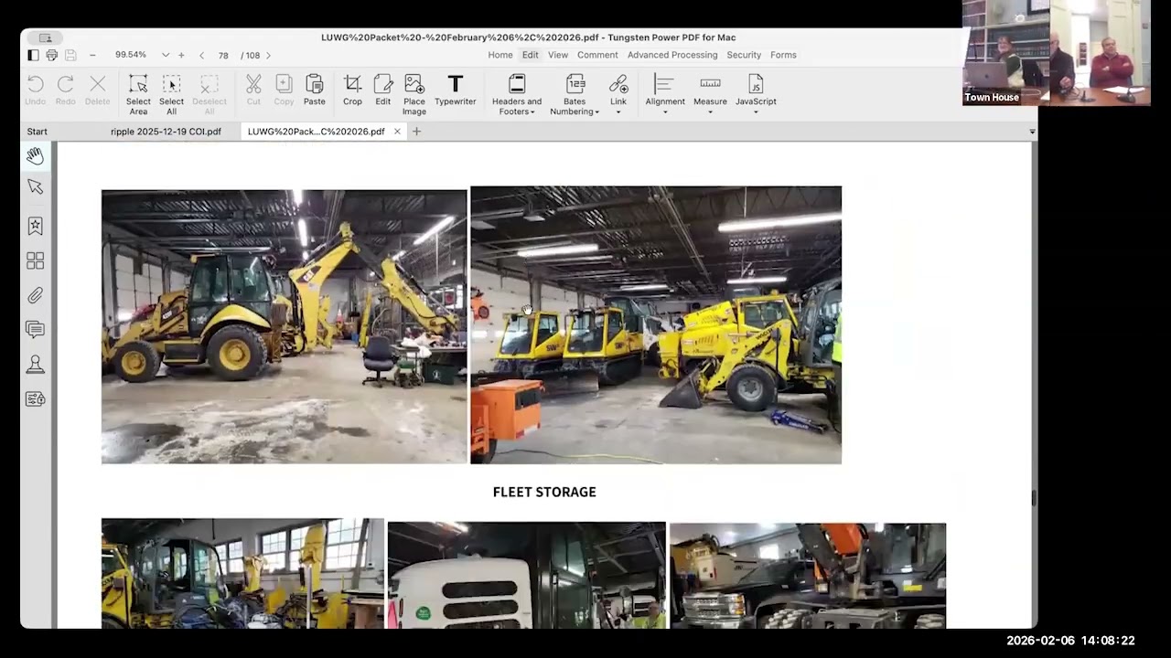Screen dimensions: 1171x658
Task: Switch to ripple 2025-12-19 COI.pdf tab
Action: point(166,132)
